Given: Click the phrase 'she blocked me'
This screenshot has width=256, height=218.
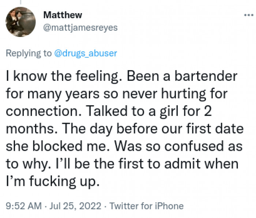Looking at the screenshot, I should [x=56, y=146].
